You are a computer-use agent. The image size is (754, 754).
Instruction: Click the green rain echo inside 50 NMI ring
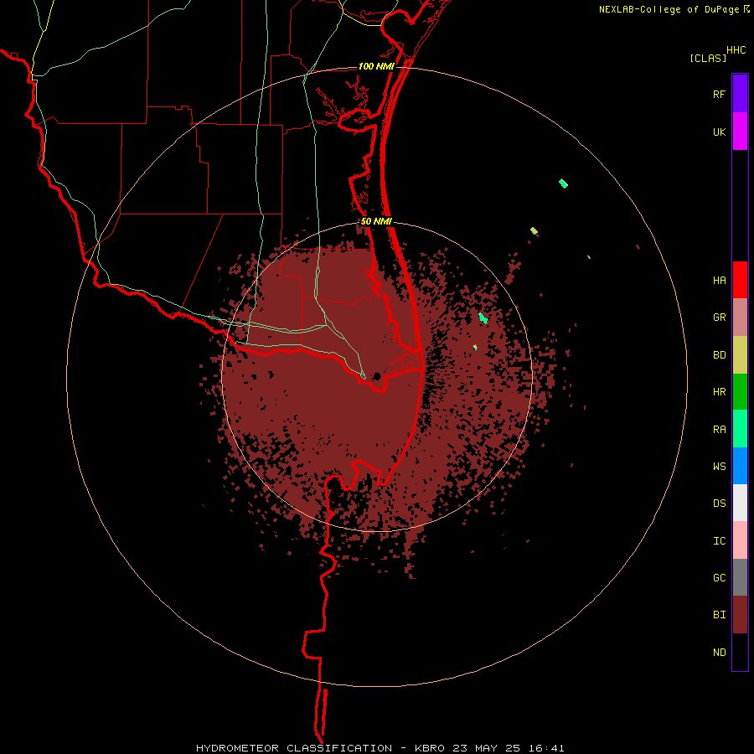tap(483, 318)
